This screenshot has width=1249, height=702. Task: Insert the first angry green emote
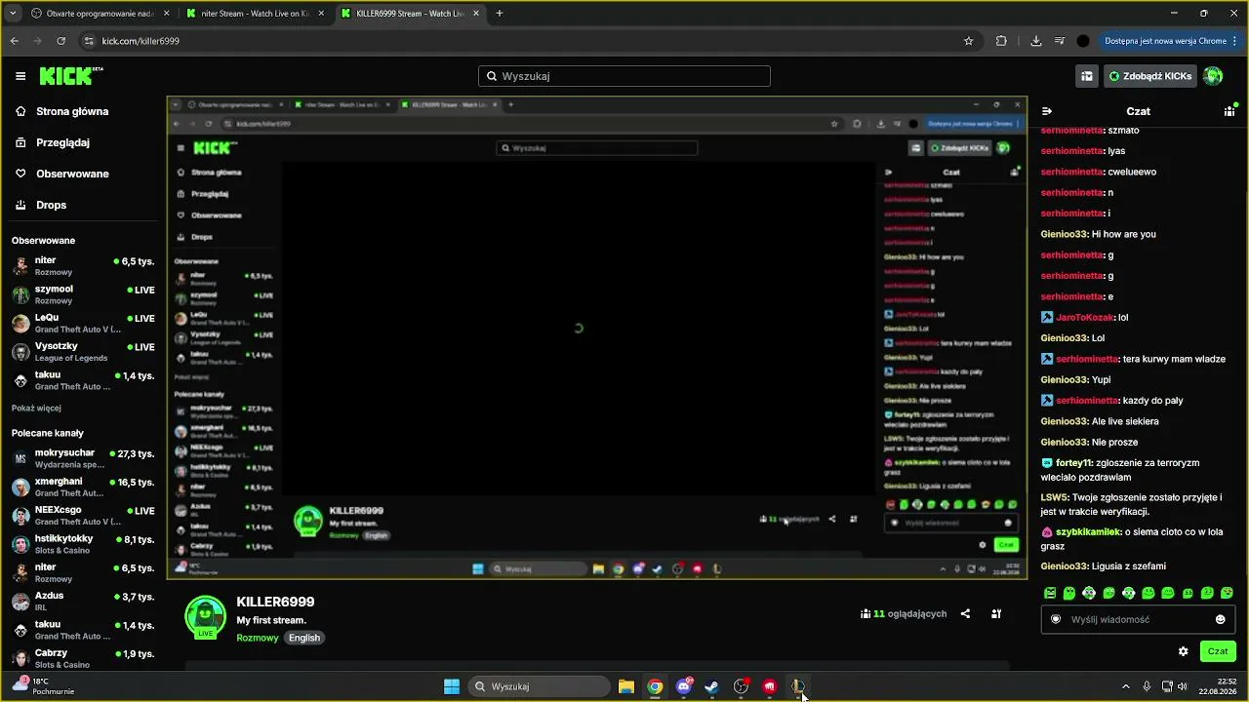pos(1050,593)
